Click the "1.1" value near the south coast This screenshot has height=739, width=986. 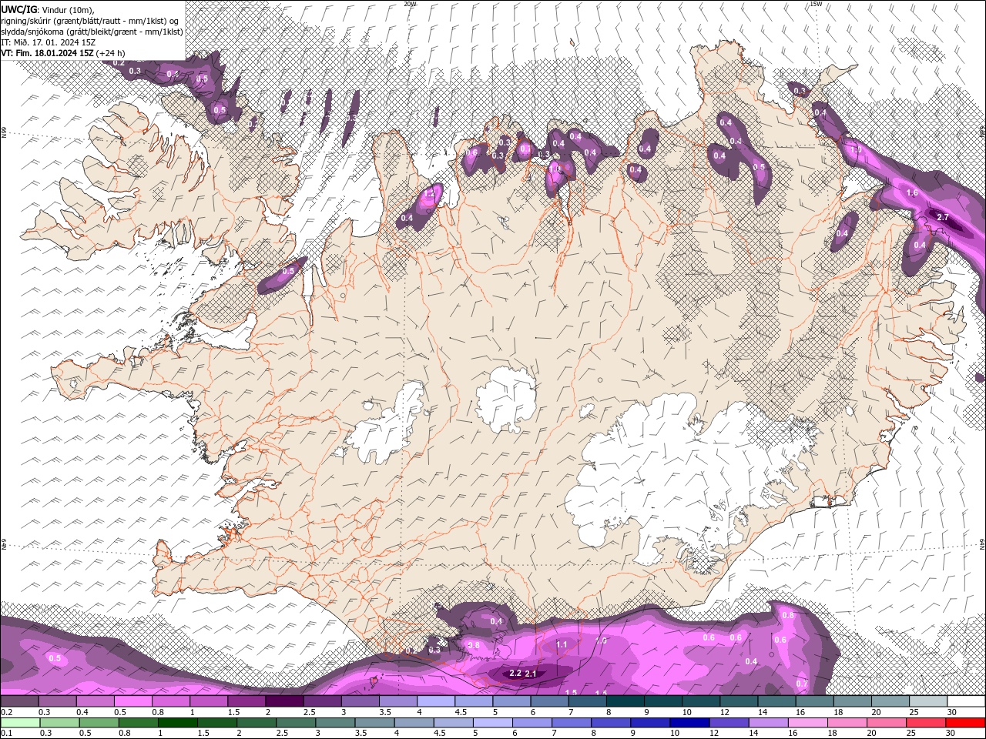point(562,644)
